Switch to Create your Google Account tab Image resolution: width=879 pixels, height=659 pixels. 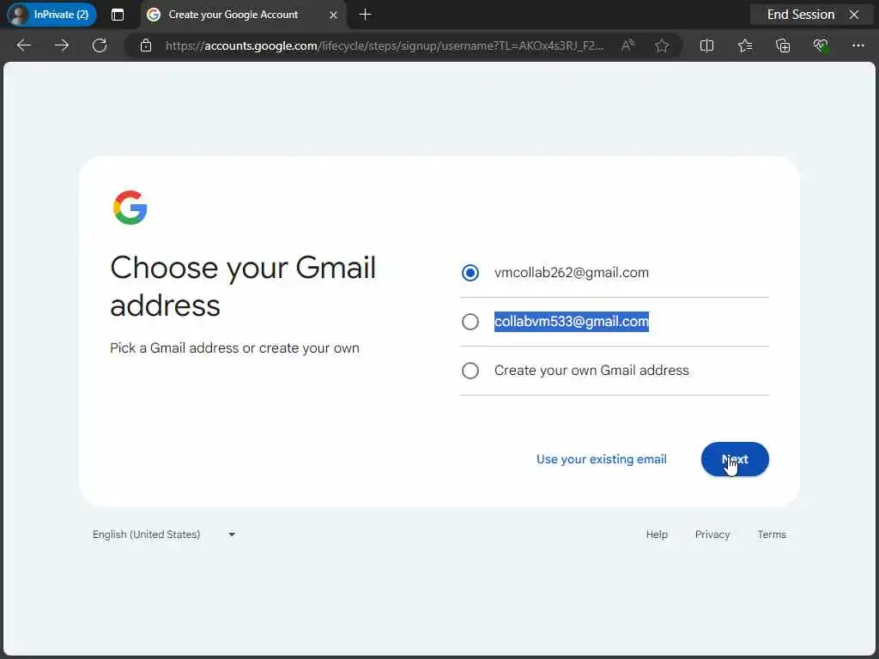click(243, 15)
